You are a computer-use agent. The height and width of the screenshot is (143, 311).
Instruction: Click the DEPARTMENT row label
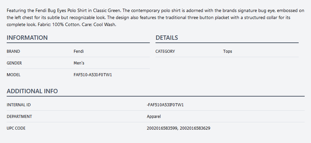point(19,117)
